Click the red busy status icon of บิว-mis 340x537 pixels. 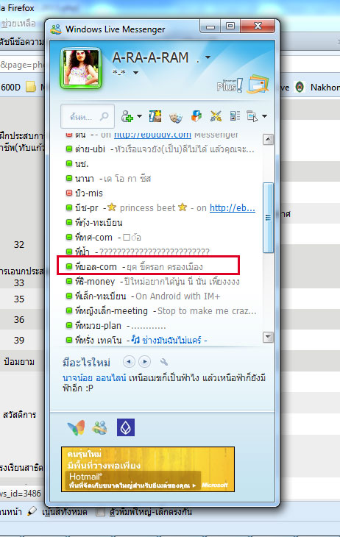[x=69, y=193]
